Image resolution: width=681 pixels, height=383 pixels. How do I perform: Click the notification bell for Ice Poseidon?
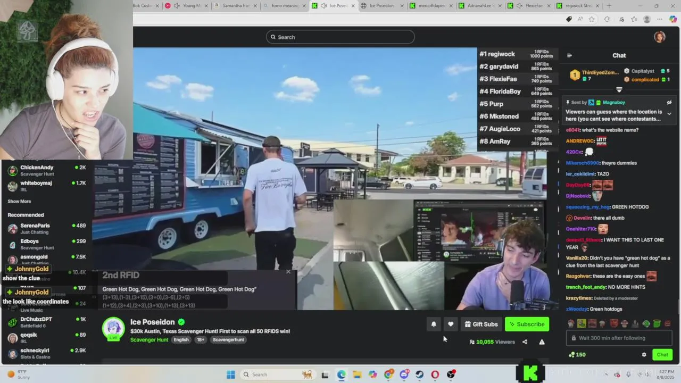point(434,324)
